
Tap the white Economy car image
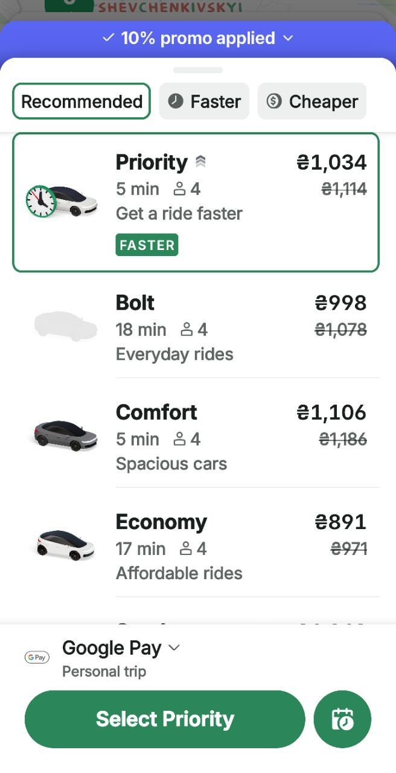pos(65,544)
